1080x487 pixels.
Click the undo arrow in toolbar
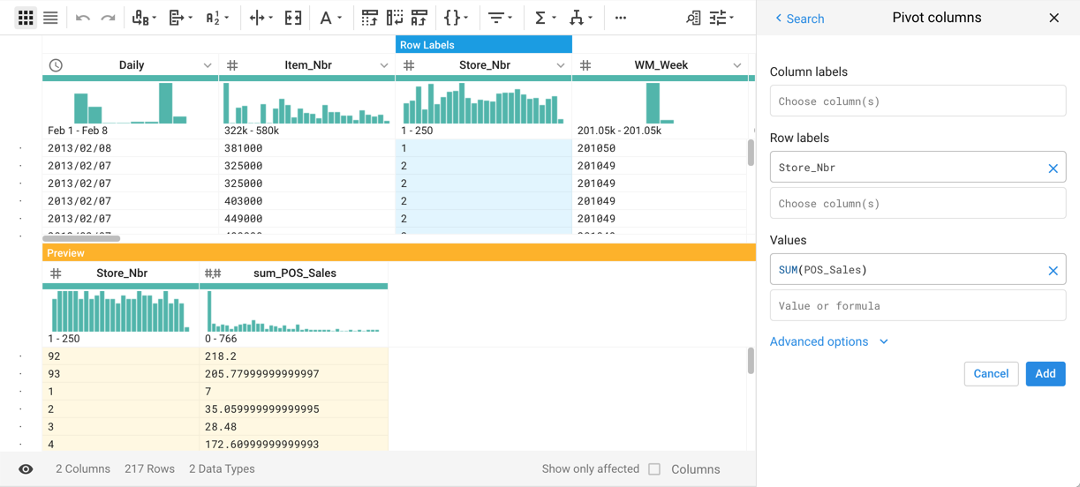point(82,18)
